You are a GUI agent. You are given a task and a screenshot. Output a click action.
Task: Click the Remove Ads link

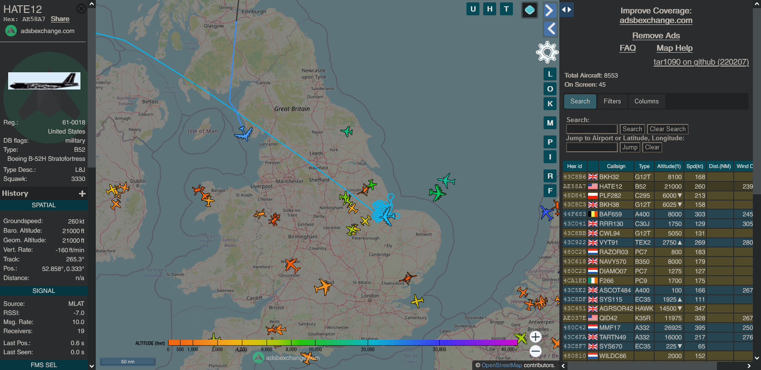point(656,36)
